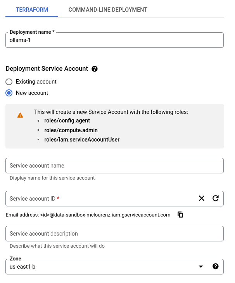Click the roles/config.agent text
Viewport: 235px width, 283px height.
tap(67, 121)
